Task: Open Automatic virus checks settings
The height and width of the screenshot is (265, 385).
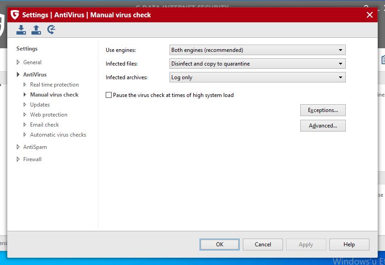Action: click(58, 135)
